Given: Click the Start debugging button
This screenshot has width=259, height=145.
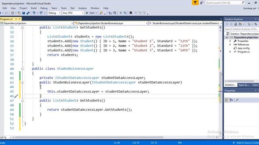Looking at the screenshot, I should [91, 13].
